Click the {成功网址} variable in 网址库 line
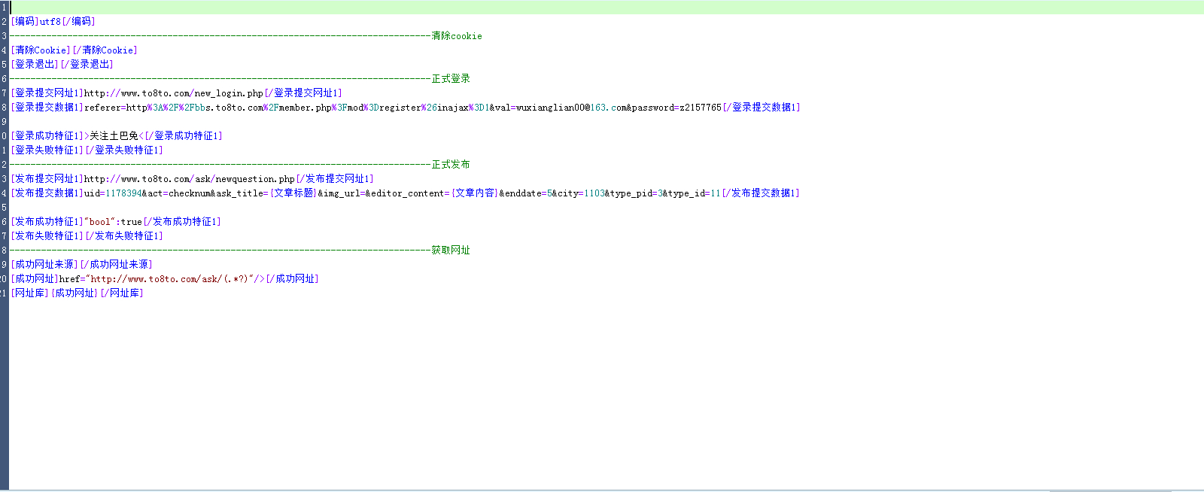The width and height of the screenshot is (1204, 492). pos(74,293)
